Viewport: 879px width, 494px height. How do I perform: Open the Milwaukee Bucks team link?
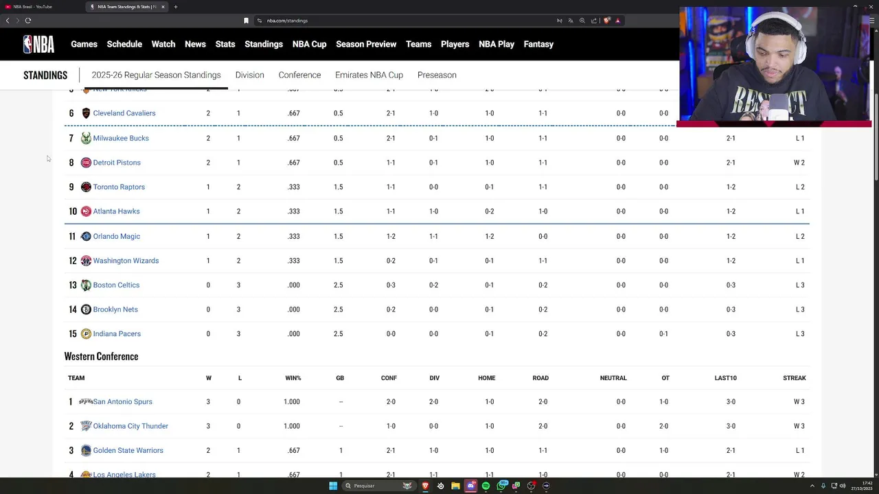[121, 138]
